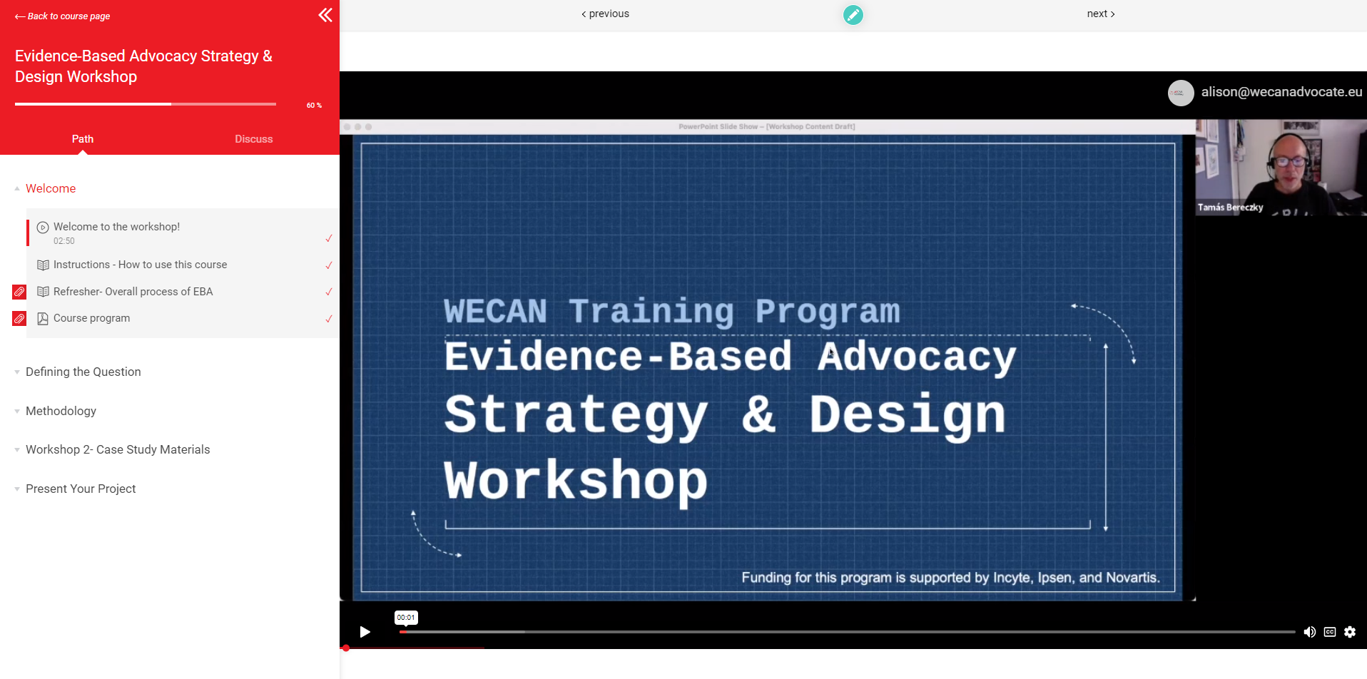1367x679 pixels.
Task: Click the teal pencil edit icon
Action: coord(853,14)
